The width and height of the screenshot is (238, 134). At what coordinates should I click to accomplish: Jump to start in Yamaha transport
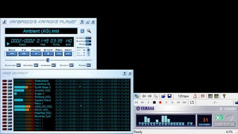point(136,102)
